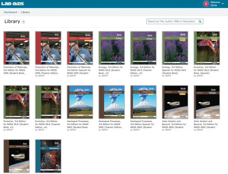This screenshot has height=174, width=228.
Task: Open Geological Processes Student Book cover
Action: (x=79, y=102)
